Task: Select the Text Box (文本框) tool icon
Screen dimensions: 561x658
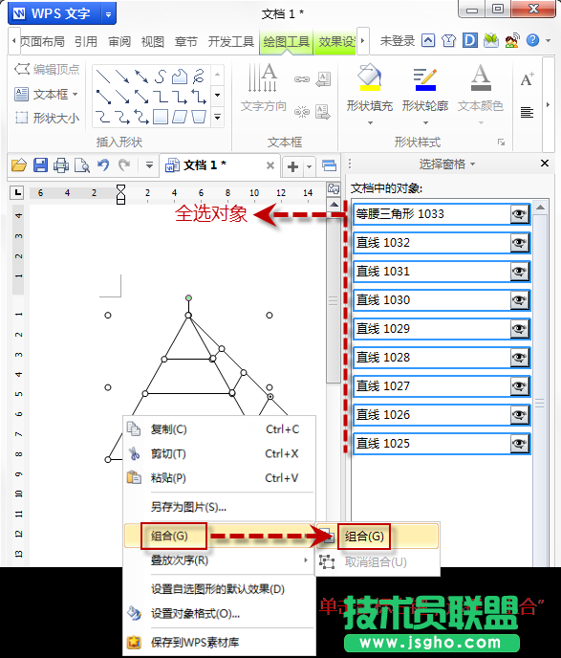Action: tap(21, 94)
